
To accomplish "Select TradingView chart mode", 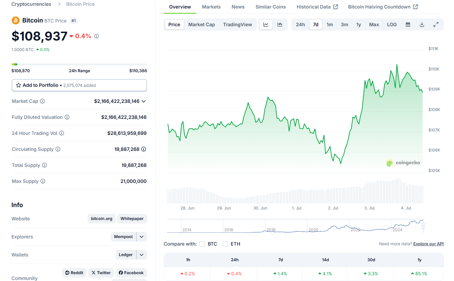I will (x=238, y=25).
